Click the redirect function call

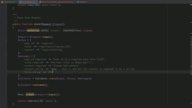click(x=32, y=101)
